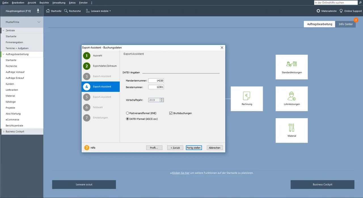
Task: Switch to the Info Center tab
Action: pos(346,24)
